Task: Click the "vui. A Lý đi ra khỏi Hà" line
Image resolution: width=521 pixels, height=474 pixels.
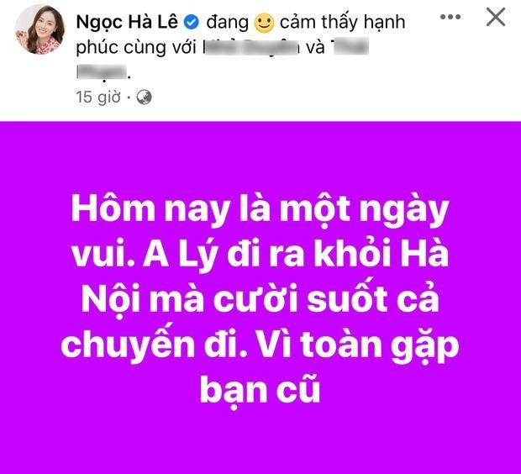Action: [260, 255]
